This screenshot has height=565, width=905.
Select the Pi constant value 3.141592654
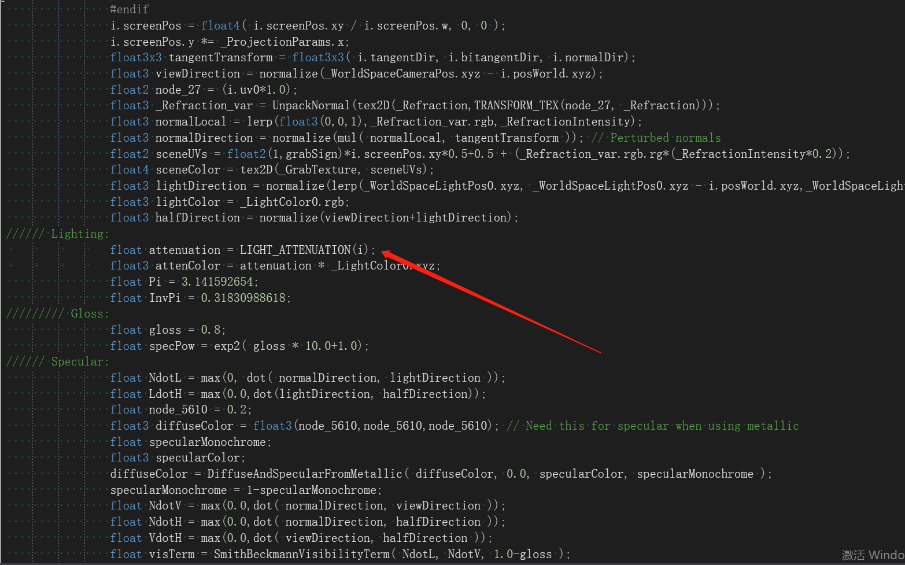pyautogui.click(x=217, y=281)
